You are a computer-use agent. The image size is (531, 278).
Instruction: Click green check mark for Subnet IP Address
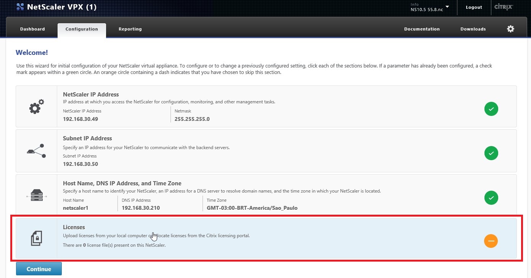491,153
